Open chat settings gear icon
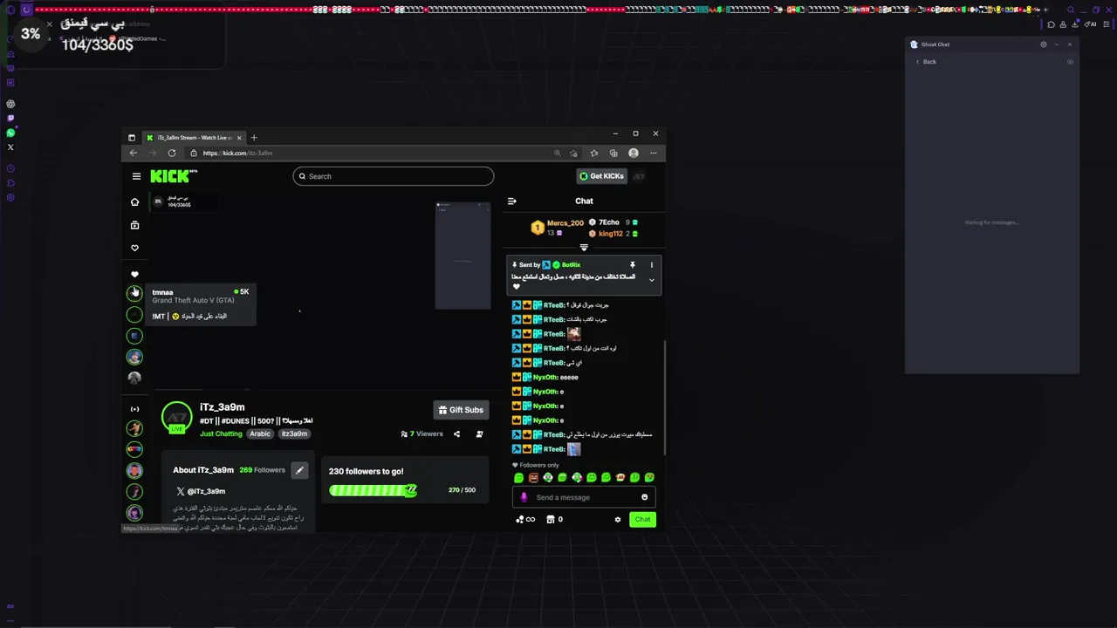1117x628 pixels. point(618,519)
